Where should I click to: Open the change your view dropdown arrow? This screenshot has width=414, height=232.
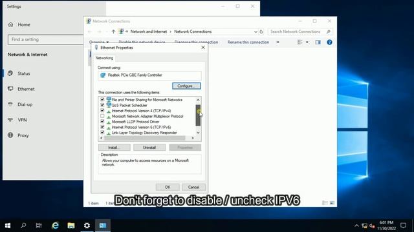point(307,42)
